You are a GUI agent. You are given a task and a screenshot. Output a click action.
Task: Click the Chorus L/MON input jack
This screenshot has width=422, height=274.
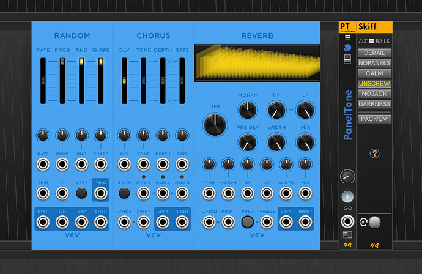click(124, 221)
